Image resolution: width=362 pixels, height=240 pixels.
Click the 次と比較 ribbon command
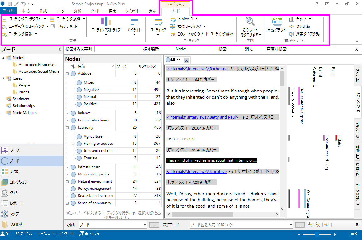tap(299, 27)
